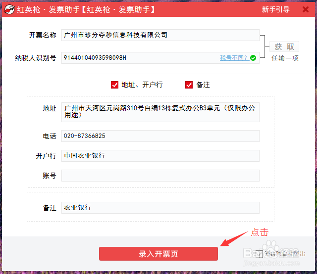Click the 纳税人识别号 tax ID field

tap(160, 58)
